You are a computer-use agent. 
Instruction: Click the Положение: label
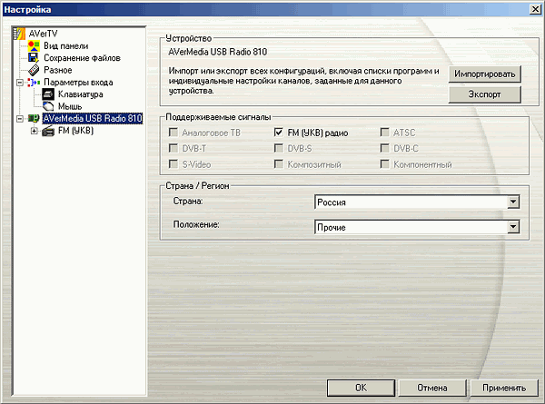pos(196,225)
